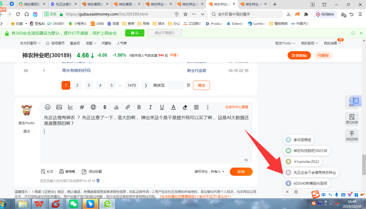This screenshot has height=209, width=366.
Task: Open the browser extensions puzzle icon
Action: coord(306,14)
